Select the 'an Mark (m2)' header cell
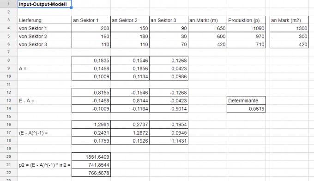Screen dimensions: 314x181 [x=289, y=20]
